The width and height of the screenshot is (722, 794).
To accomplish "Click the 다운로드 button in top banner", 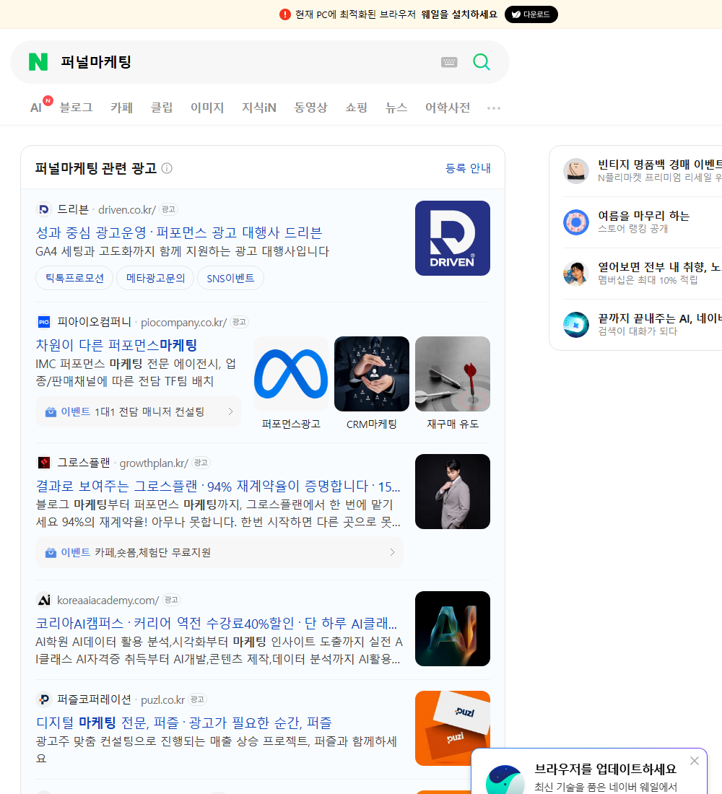I will (531, 14).
